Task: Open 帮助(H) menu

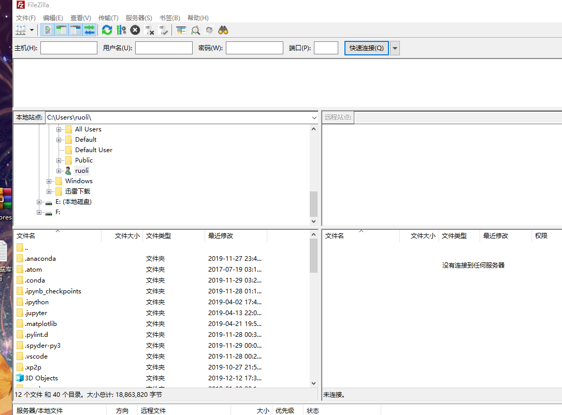Action: click(198, 18)
